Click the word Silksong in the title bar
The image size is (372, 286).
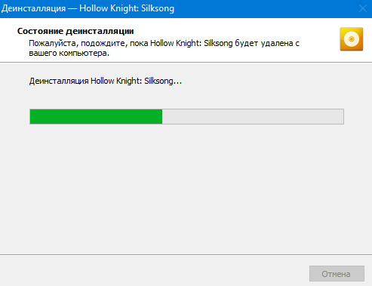158,8
